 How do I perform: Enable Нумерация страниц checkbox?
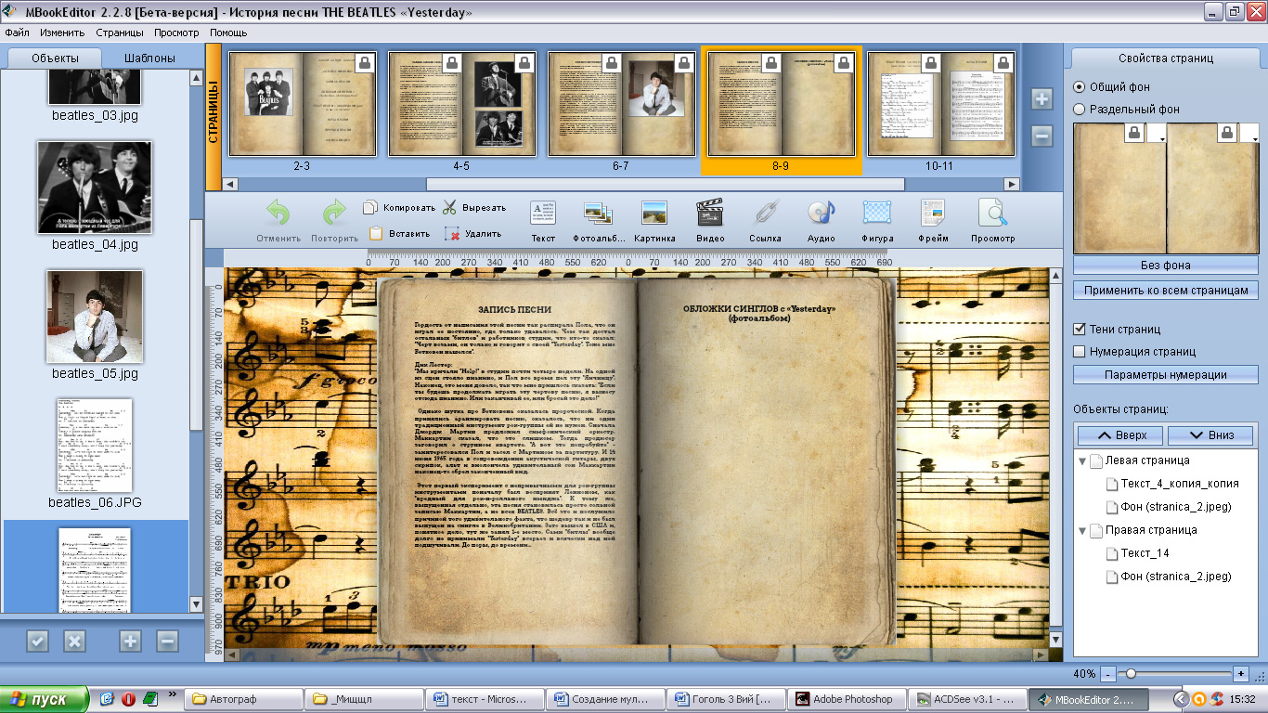click(x=1079, y=351)
